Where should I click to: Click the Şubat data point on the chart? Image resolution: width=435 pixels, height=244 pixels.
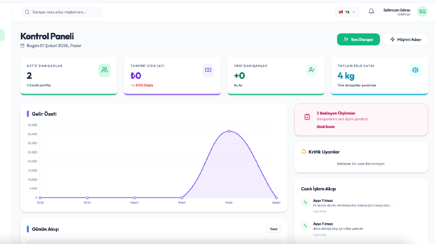(276, 197)
